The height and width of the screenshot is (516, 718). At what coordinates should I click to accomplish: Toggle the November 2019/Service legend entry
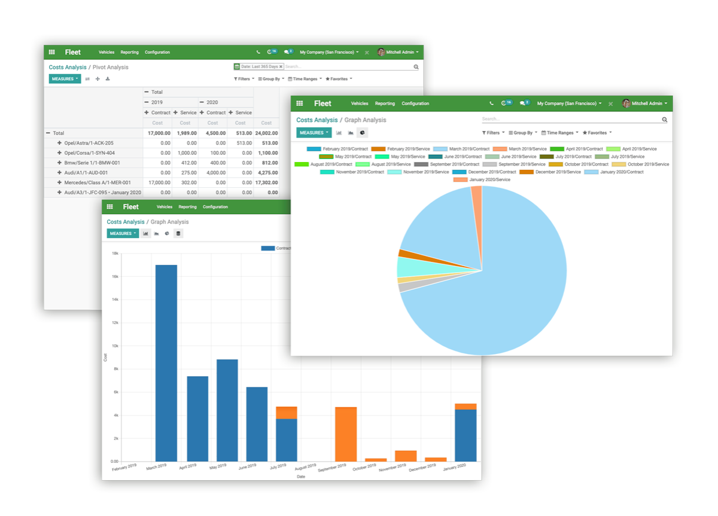[x=418, y=172]
